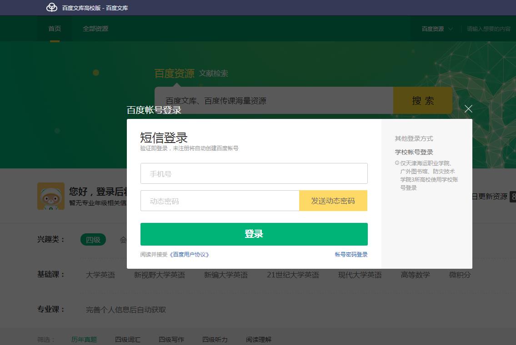This screenshot has height=345, width=516.
Task: Filter by 阅读理解
Action: click(x=259, y=340)
